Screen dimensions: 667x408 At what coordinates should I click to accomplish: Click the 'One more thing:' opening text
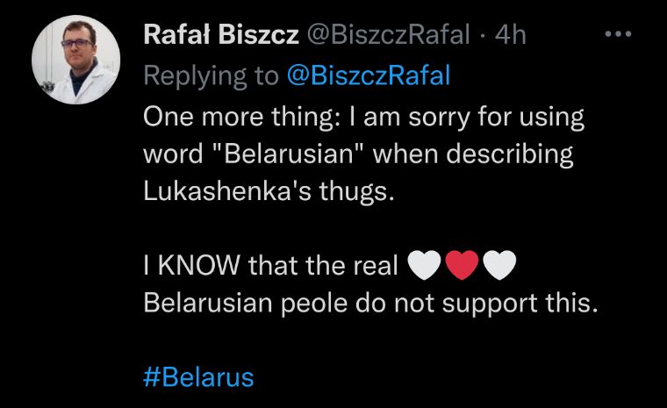click(242, 117)
